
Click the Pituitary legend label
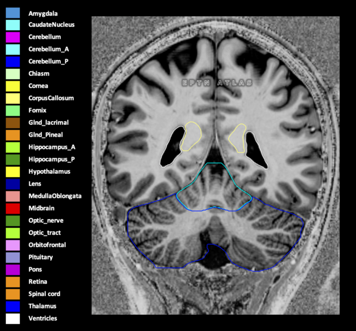[x=41, y=257]
